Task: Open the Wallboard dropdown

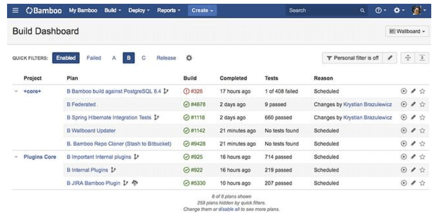Action: click(x=407, y=31)
